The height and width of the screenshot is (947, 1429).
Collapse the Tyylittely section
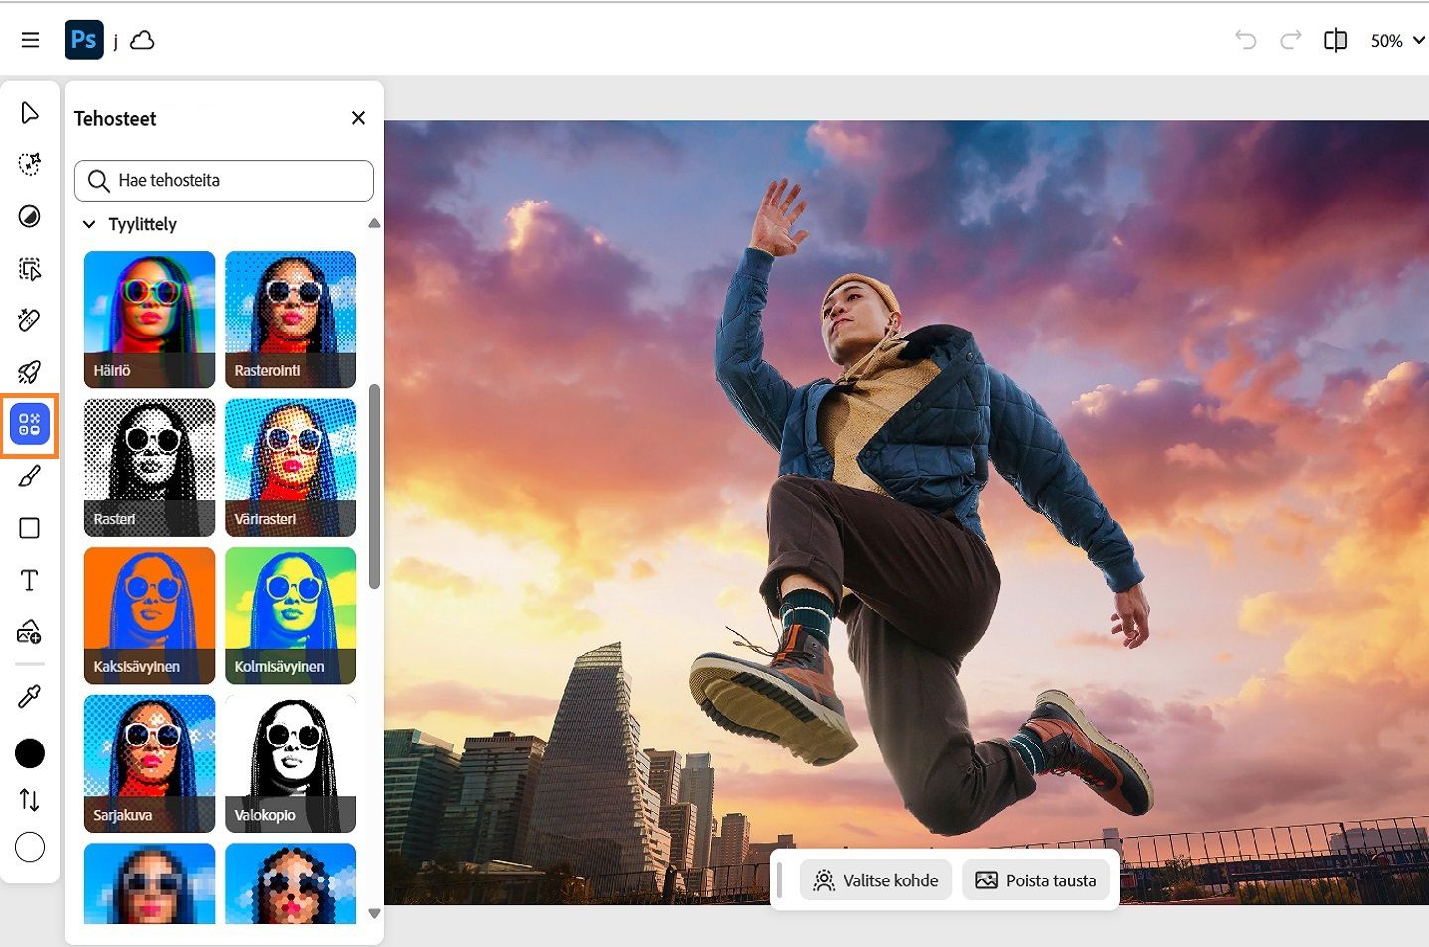pos(89,224)
